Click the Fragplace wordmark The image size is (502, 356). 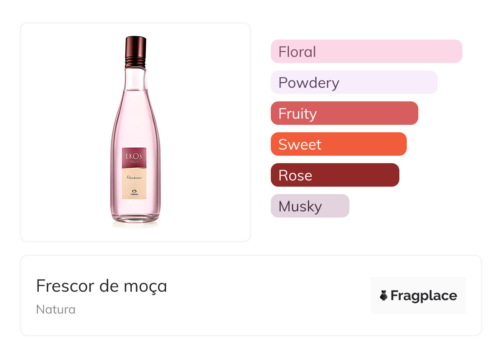[424, 295]
